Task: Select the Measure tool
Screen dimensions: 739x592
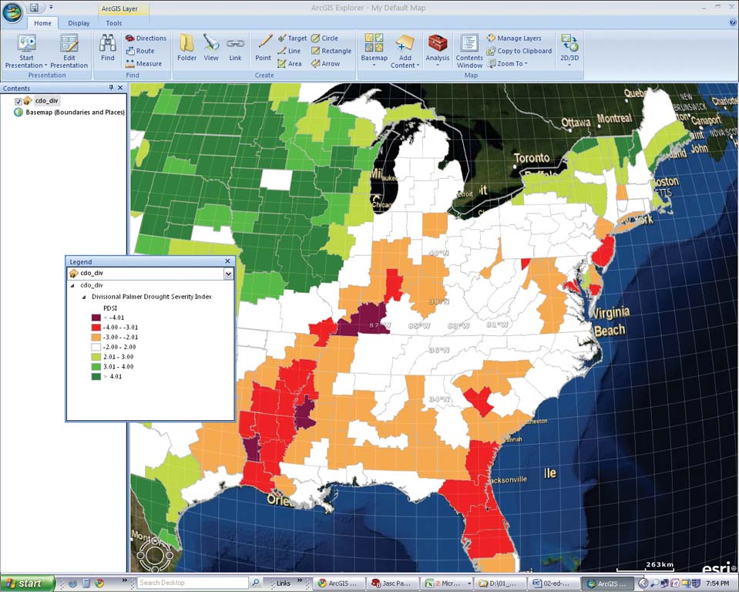Action: pos(144,64)
